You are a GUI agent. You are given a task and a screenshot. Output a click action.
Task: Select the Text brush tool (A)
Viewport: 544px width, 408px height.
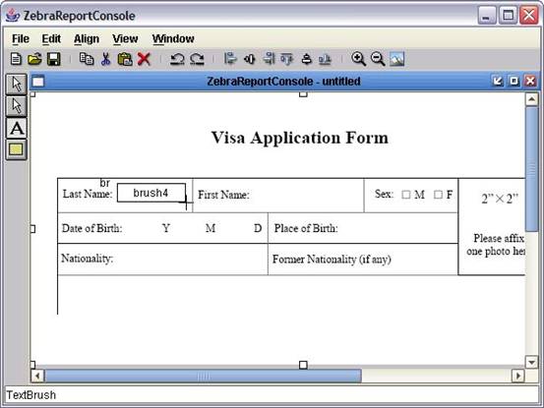pos(17,128)
